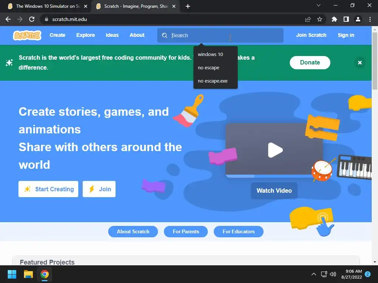378x283 pixels.
Task: Open About in navigation bar
Action: click(x=137, y=35)
